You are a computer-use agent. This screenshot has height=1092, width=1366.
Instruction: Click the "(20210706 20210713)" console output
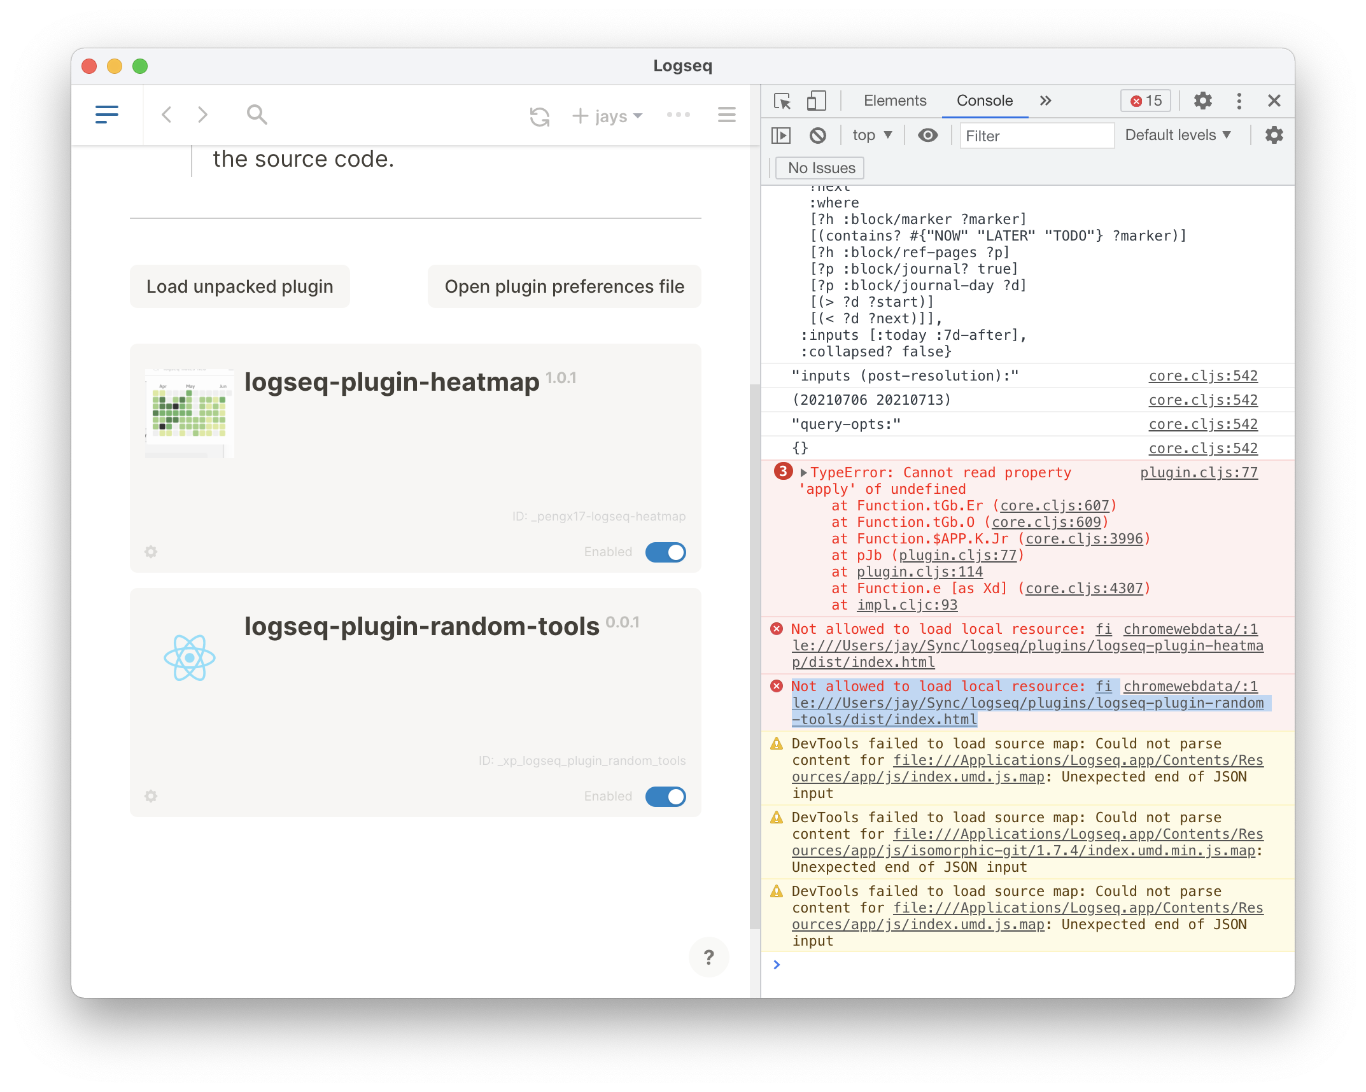pos(871,400)
